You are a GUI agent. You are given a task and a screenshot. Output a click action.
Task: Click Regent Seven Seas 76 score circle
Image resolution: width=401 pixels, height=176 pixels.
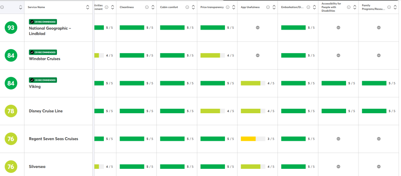click(x=11, y=139)
